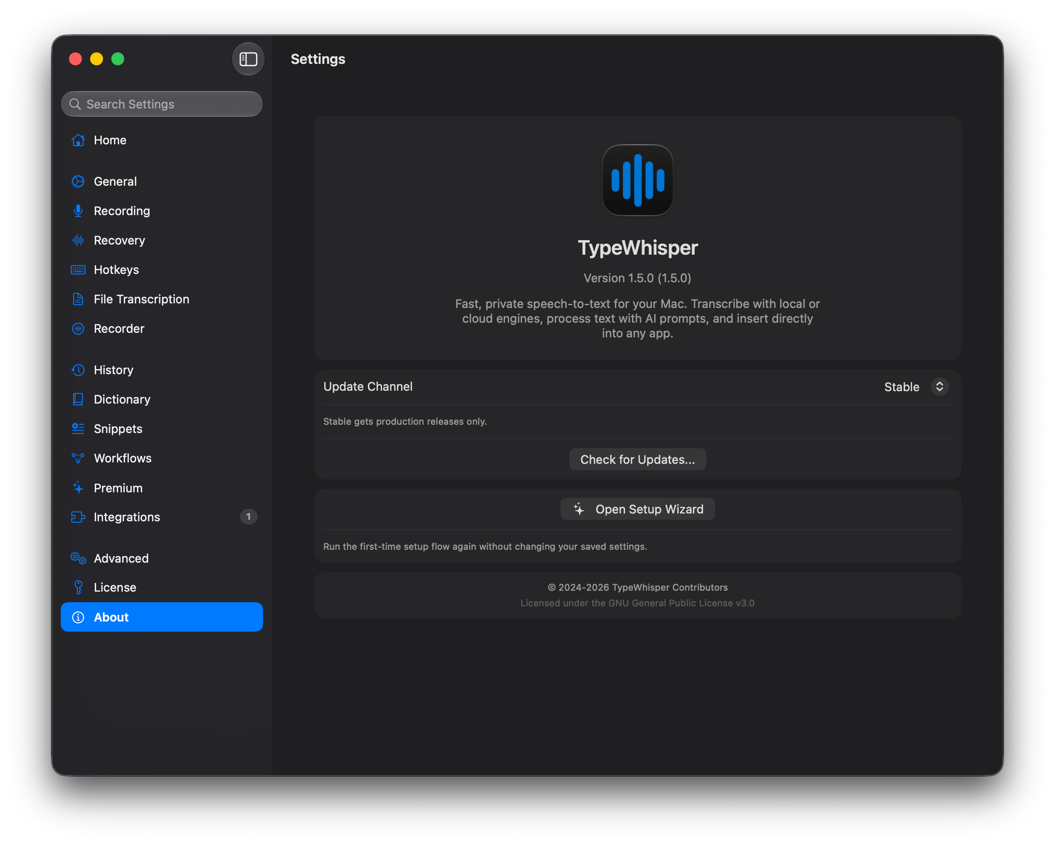
Task: Toggle the sidebar with the panel icon
Action: coord(248,59)
